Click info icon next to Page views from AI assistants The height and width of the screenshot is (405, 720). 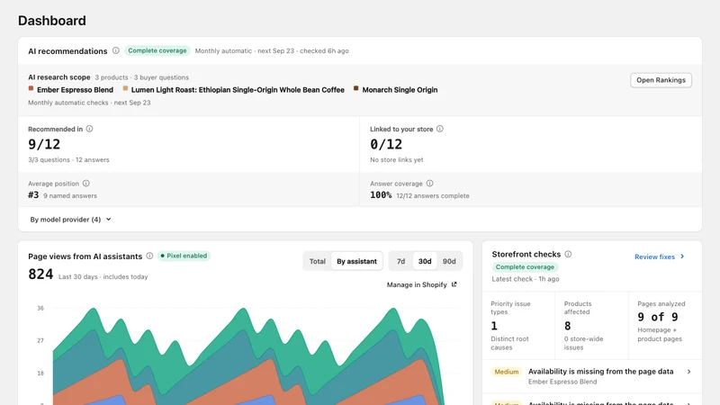tap(149, 256)
